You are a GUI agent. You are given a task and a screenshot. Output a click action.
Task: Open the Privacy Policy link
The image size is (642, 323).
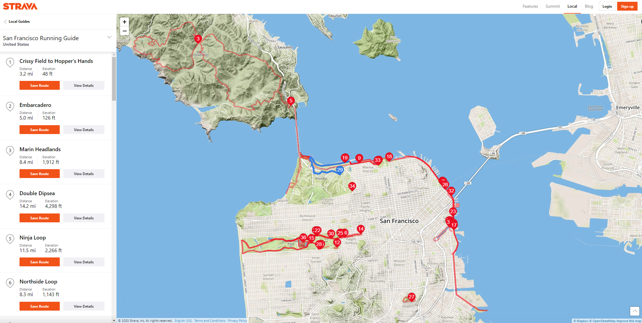pos(237,321)
